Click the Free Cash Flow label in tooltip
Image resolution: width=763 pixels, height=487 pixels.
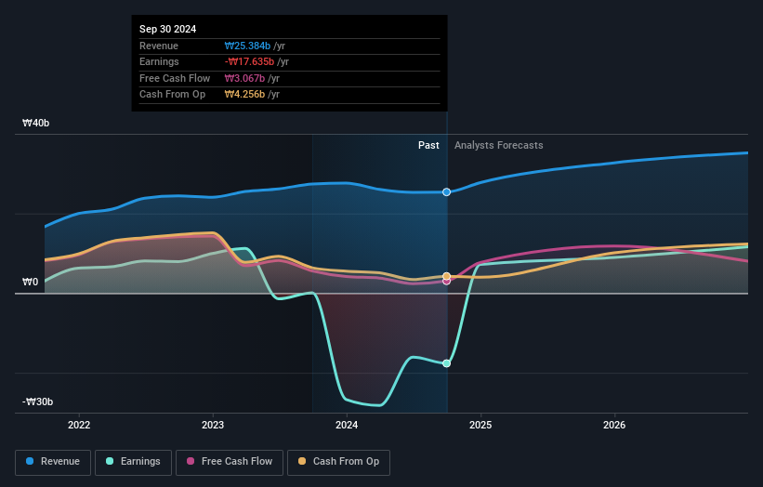point(175,78)
